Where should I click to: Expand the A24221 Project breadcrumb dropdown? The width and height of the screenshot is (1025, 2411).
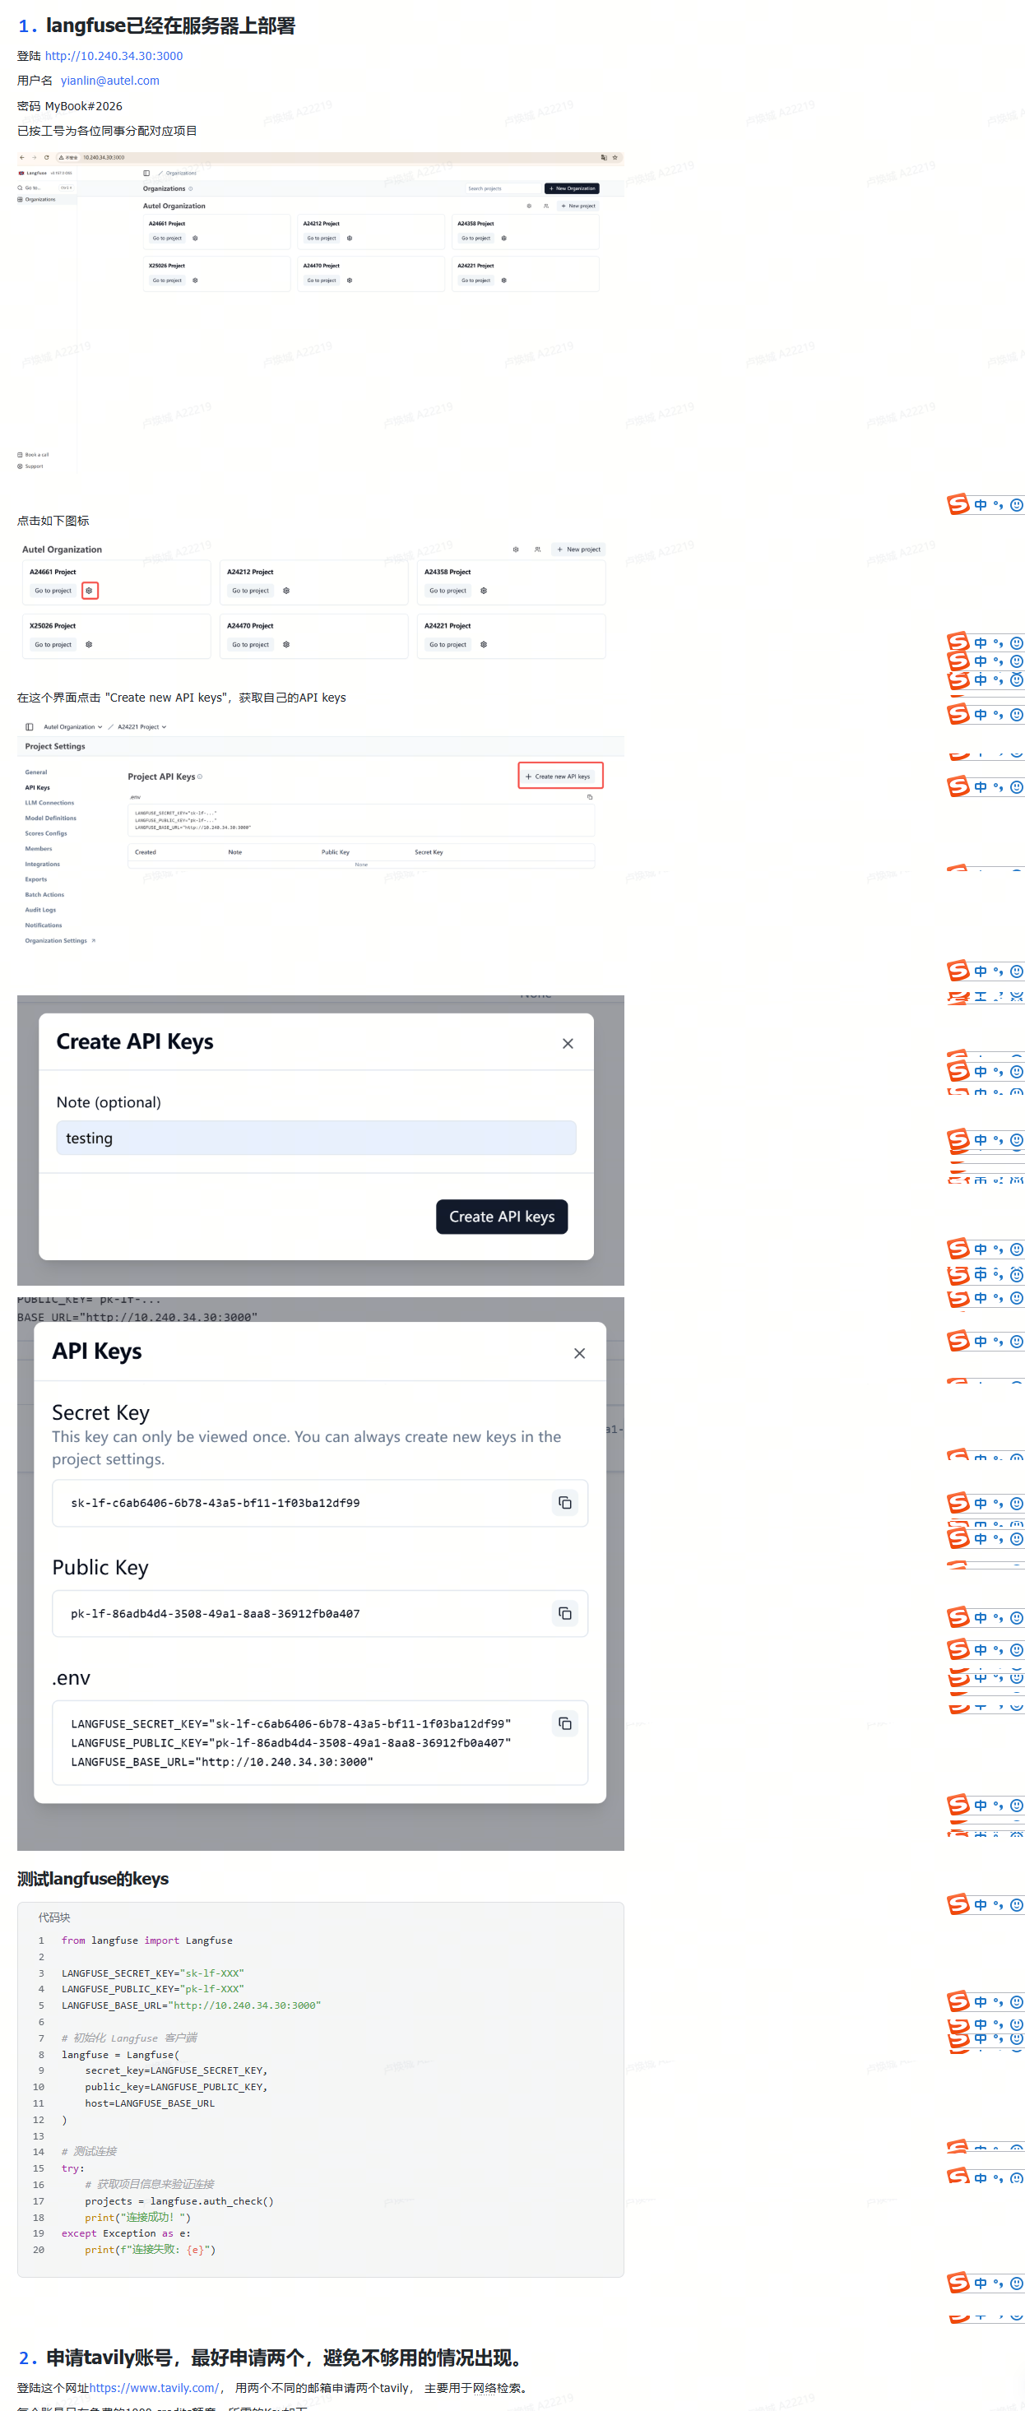pyautogui.click(x=142, y=727)
